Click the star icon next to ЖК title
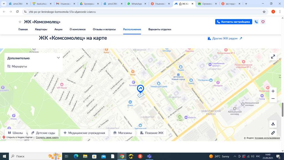The height and width of the screenshot is (160, 284). (20, 22)
